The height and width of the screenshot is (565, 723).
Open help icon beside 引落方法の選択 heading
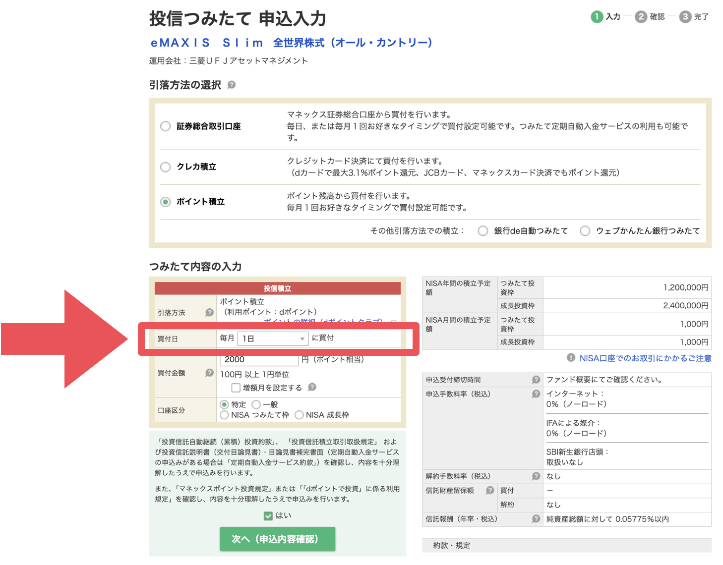pos(231,85)
